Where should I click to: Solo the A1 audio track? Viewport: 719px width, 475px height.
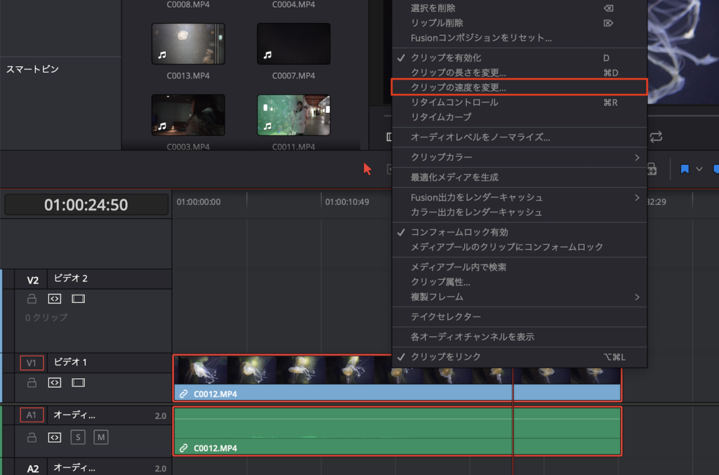pos(78,437)
